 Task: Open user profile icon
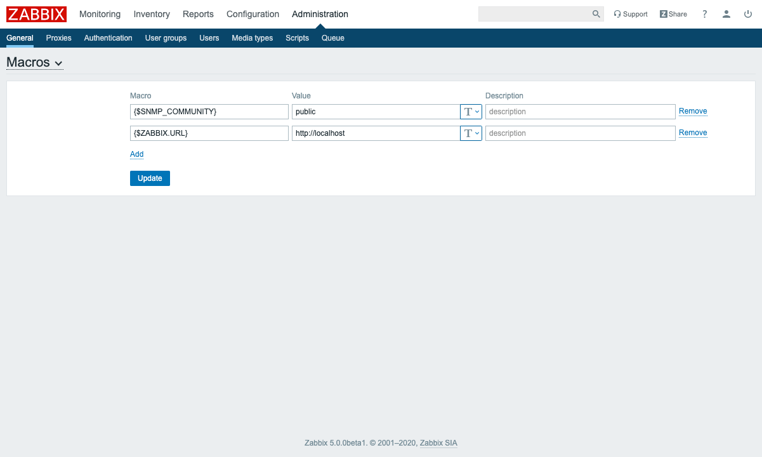[726, 14]
